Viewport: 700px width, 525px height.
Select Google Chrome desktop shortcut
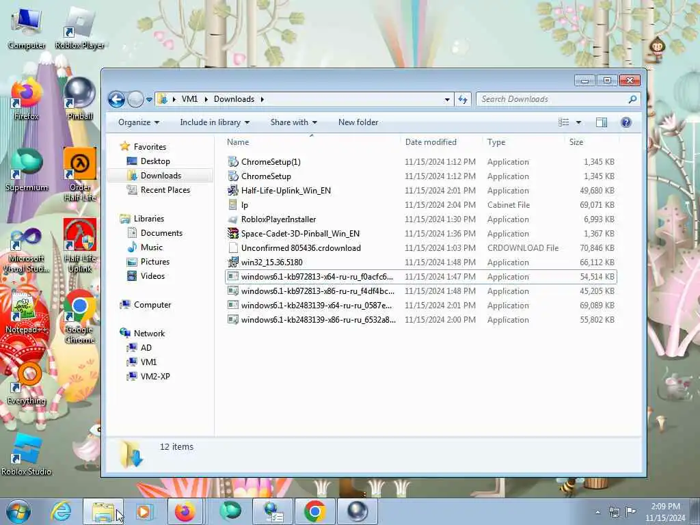click(x=80, y=317)
